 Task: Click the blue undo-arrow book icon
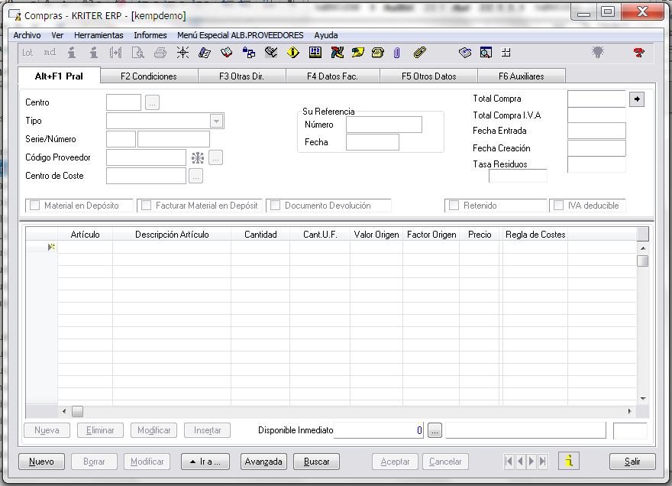[x=465, y=53]
